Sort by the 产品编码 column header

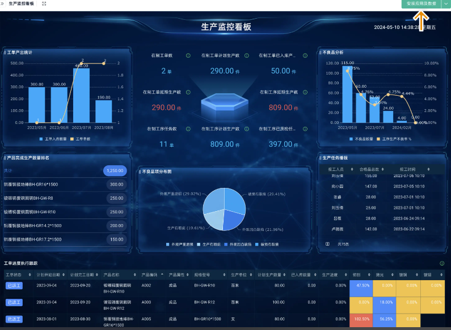152,274
